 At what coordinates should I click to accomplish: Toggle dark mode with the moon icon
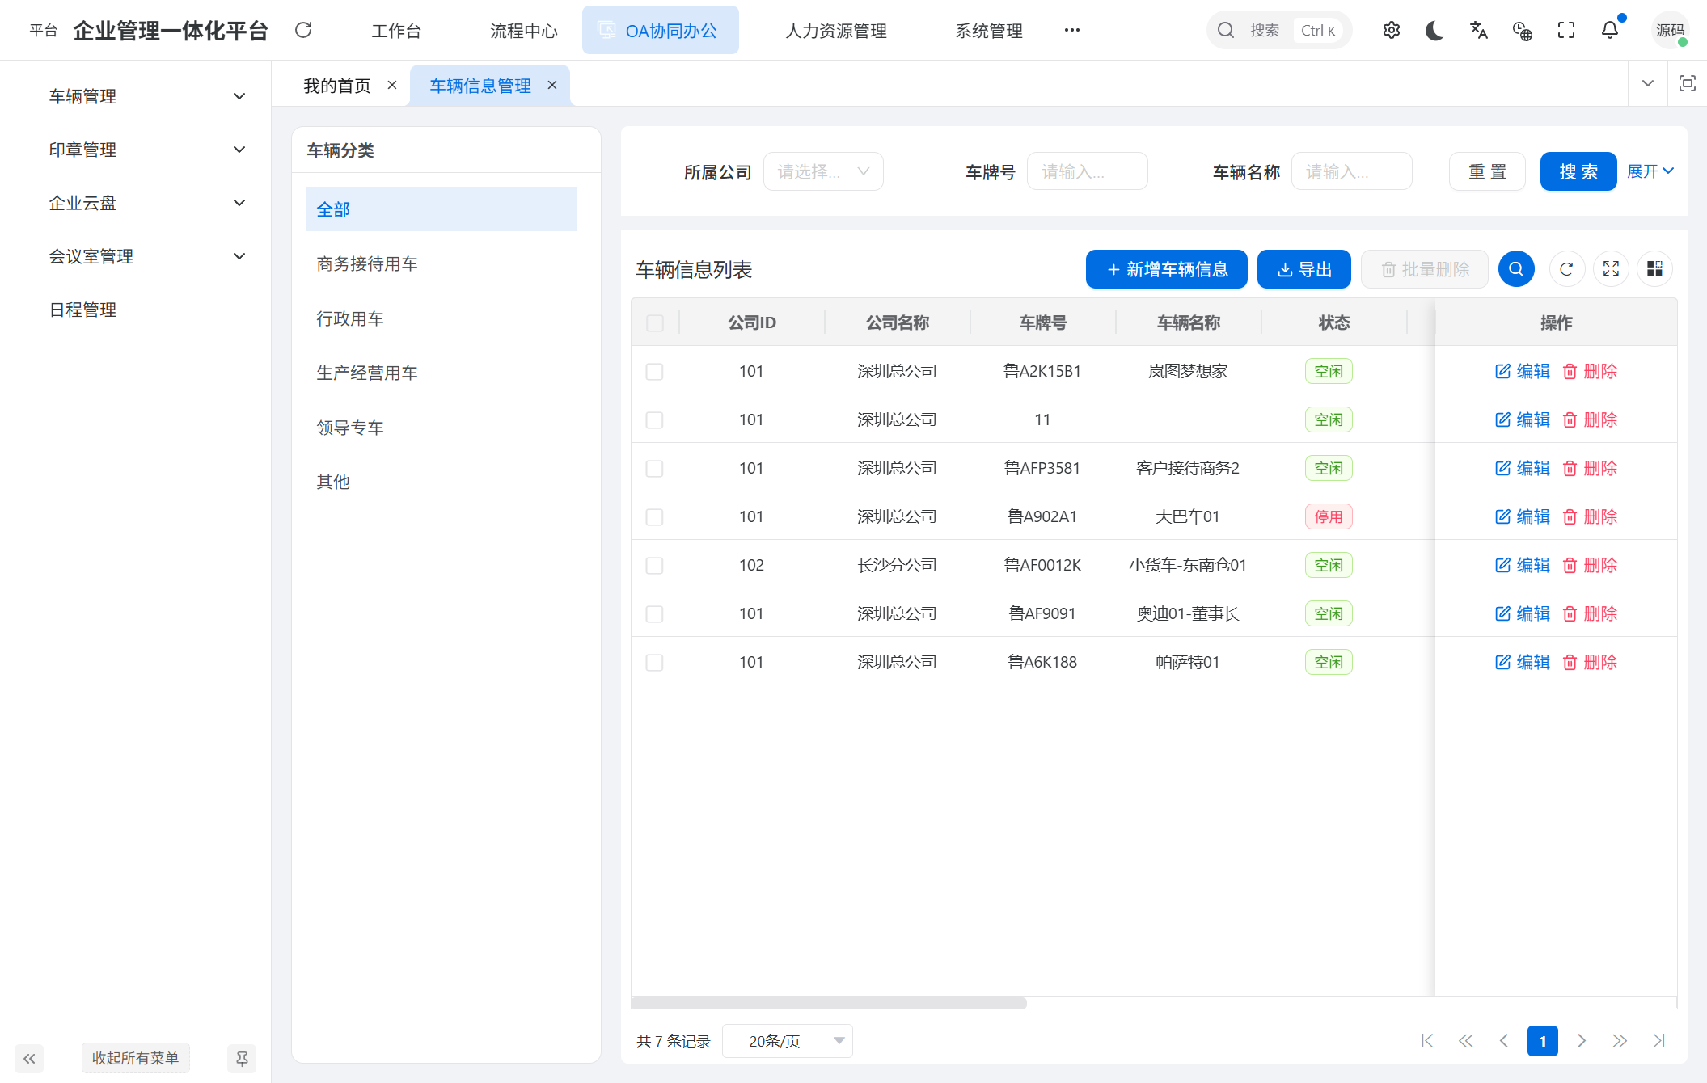click(1434, 30)
